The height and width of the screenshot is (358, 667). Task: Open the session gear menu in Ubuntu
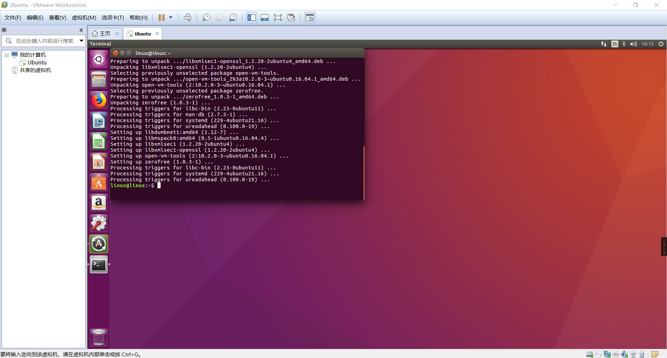pos(661,44)
